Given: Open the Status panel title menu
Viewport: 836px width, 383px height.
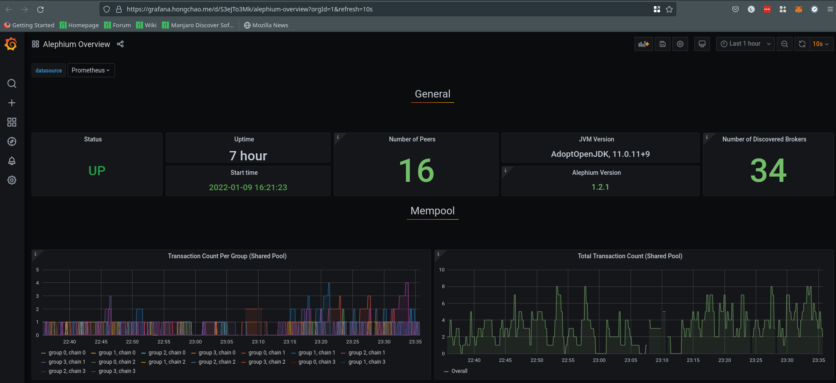Looking at the screenshot, I should point(93,139).
